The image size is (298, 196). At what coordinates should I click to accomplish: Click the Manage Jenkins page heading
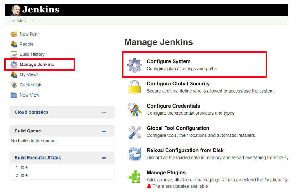pos(158,42)
